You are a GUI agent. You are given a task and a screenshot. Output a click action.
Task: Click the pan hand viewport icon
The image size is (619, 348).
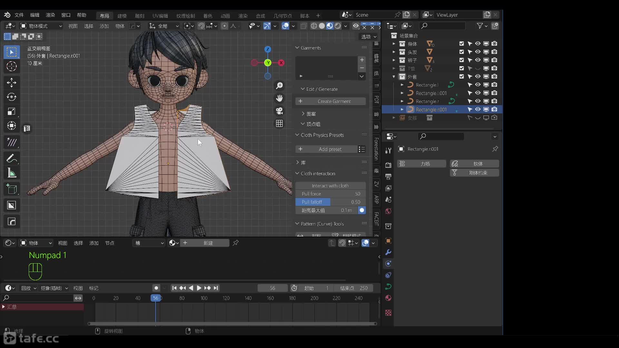coord(279,98)
